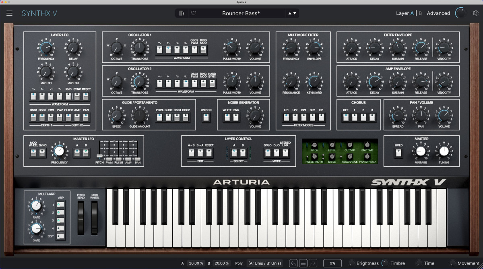483x269 pixels.
Task: Select Oscillator 2 sawtooth waveform button
Action: (x=168, y=83)
